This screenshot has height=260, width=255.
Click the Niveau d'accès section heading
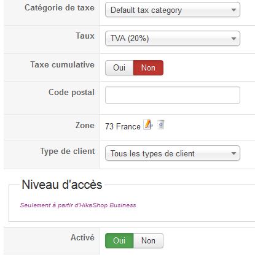[x=62, y=185]
